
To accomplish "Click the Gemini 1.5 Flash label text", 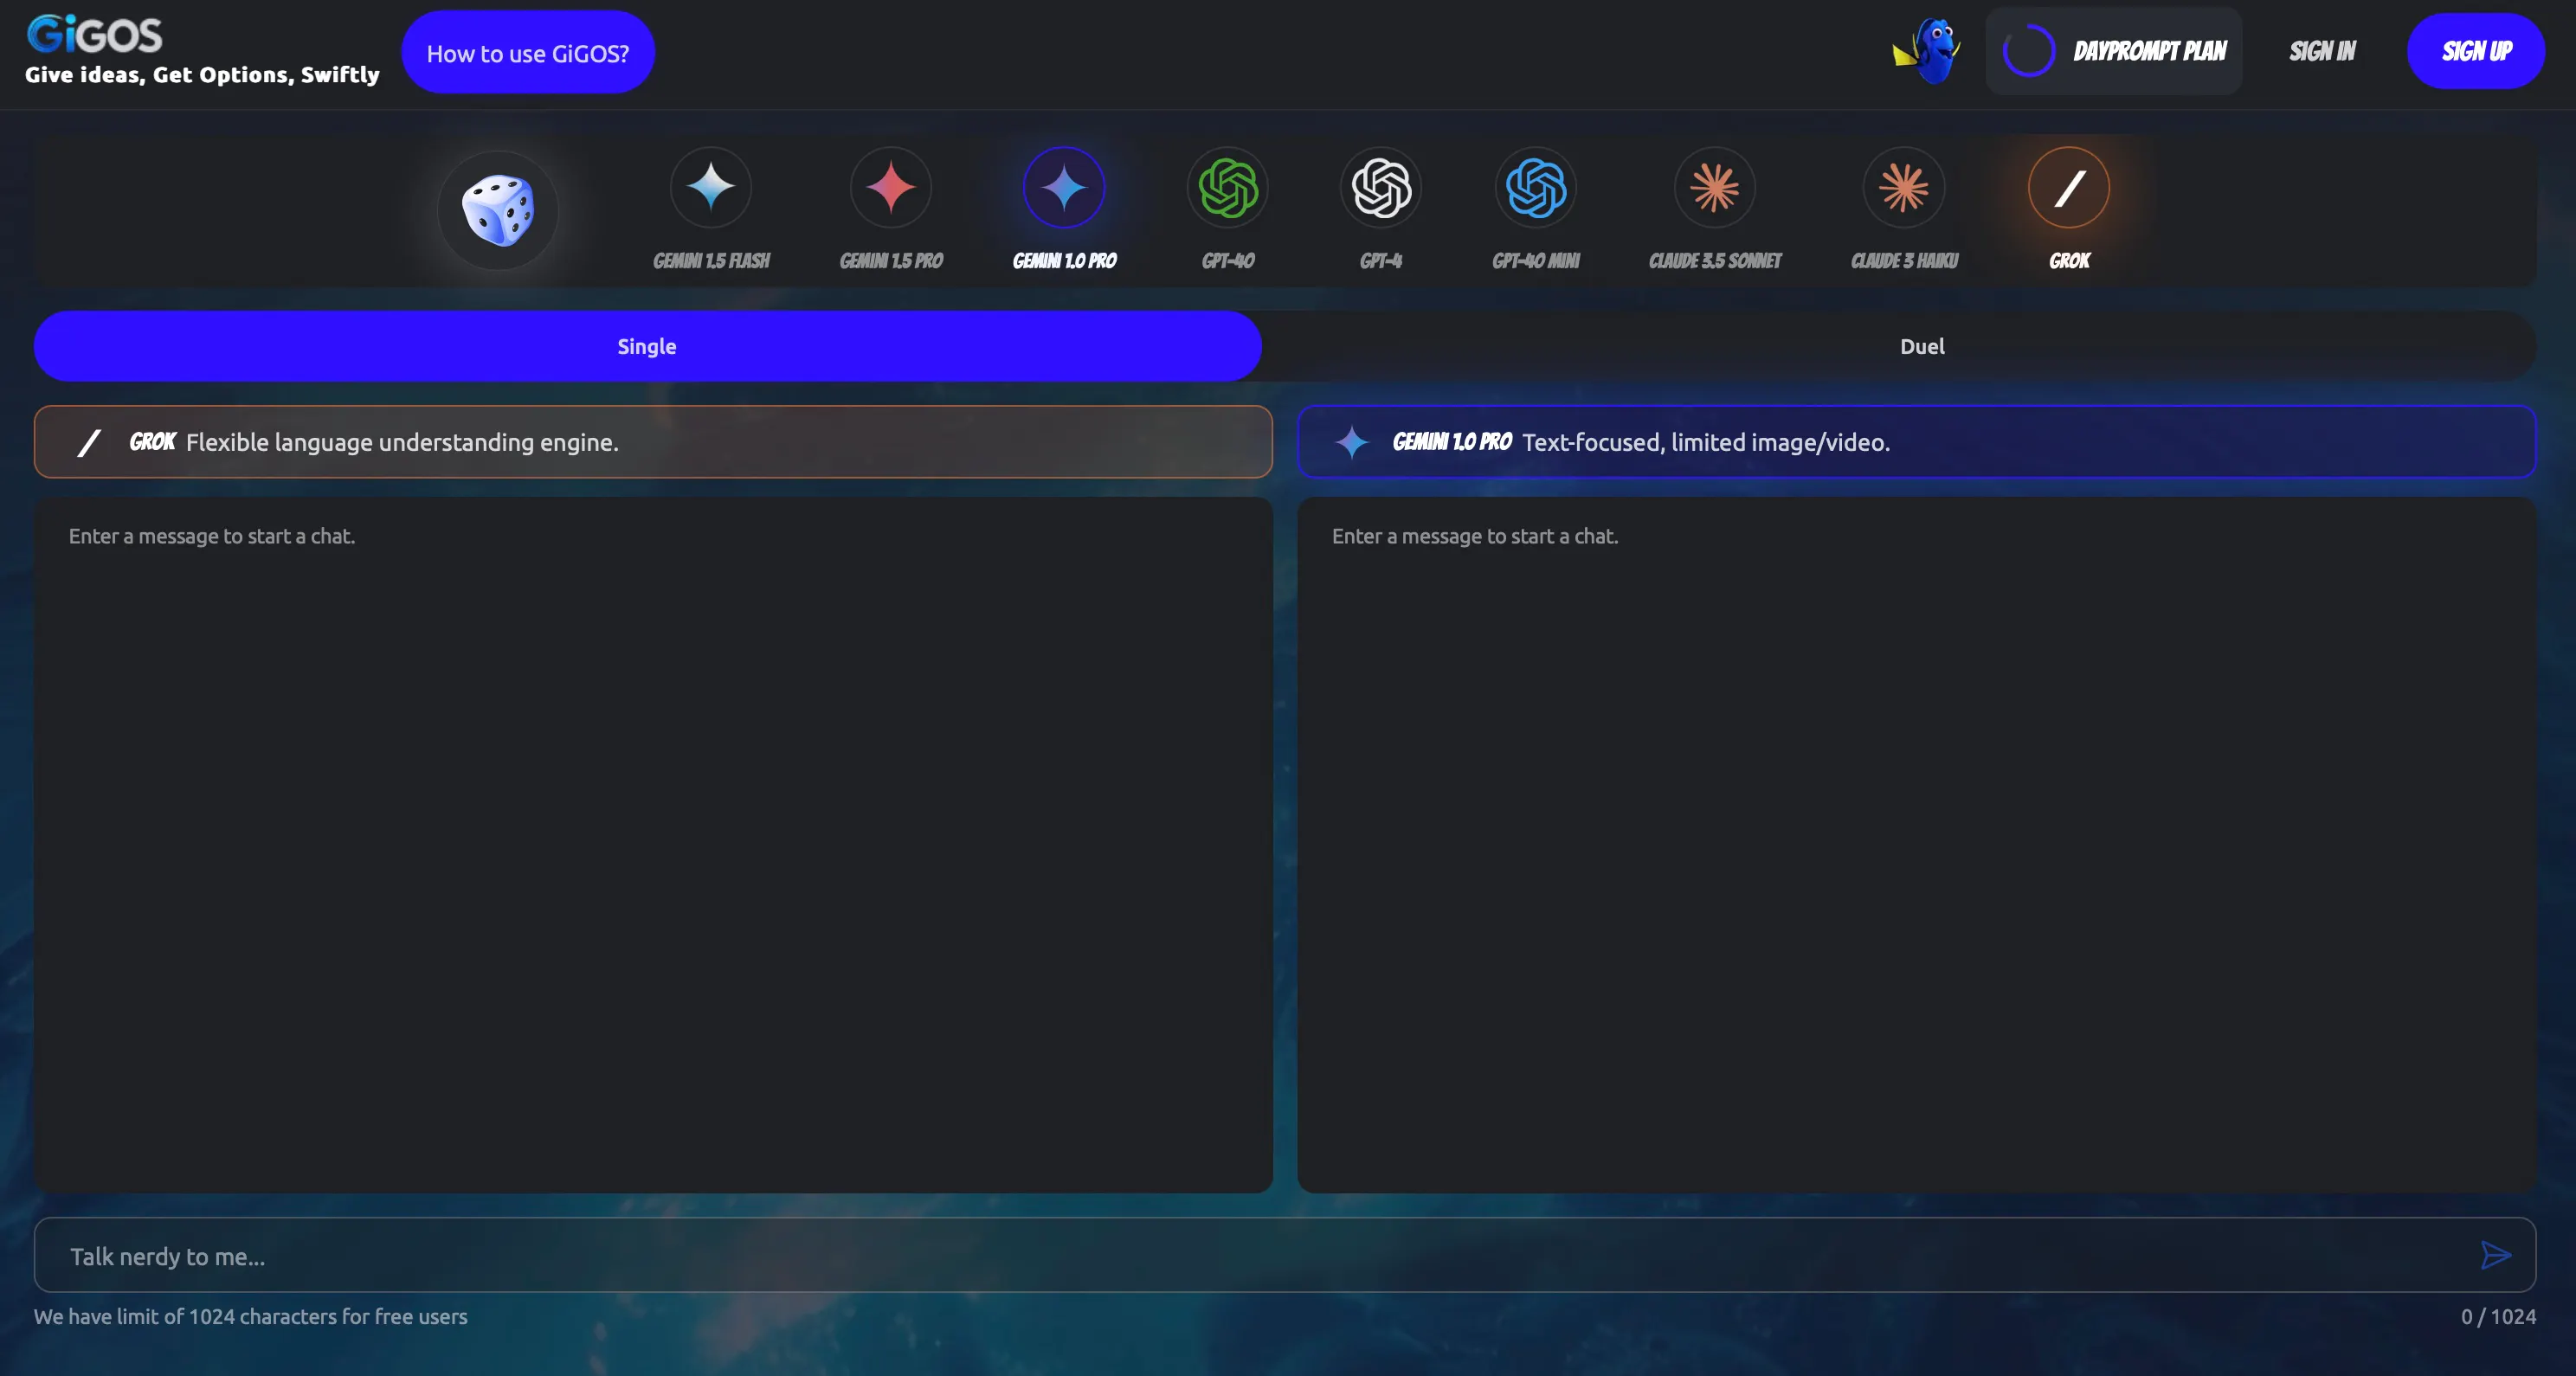I will pos(711,261).
